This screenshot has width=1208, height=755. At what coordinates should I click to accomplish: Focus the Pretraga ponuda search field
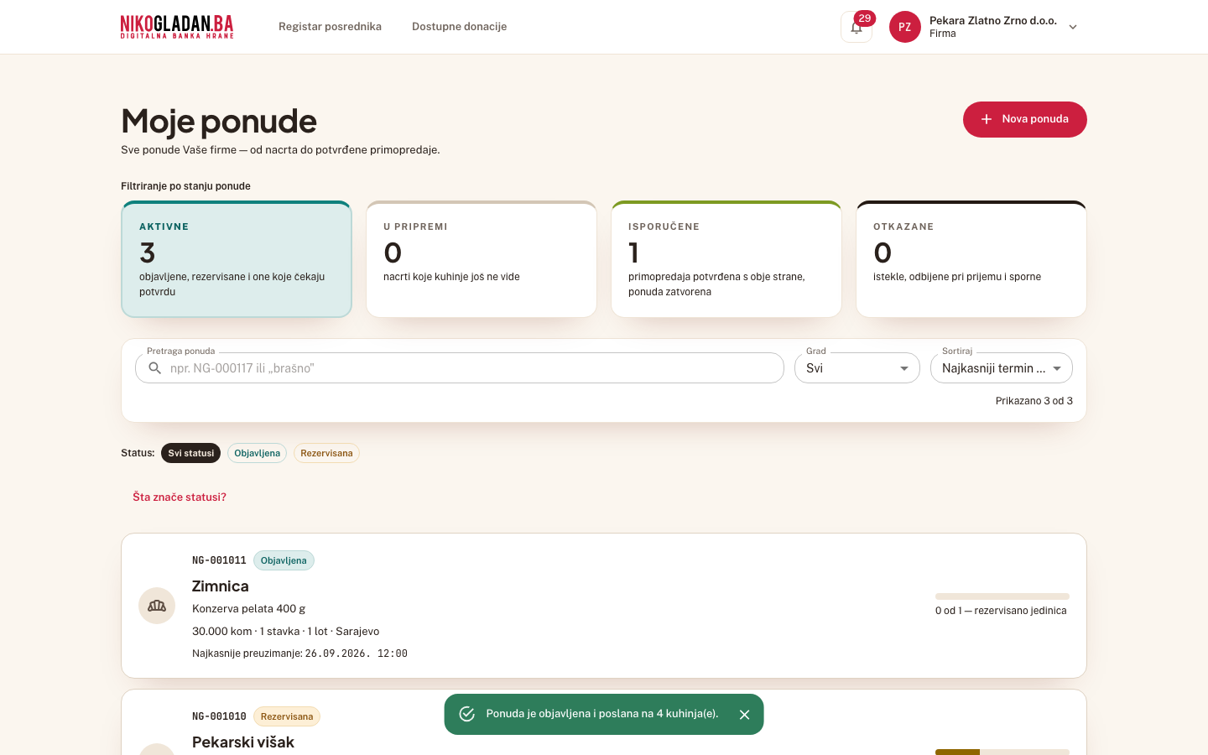tap(460, 368)
